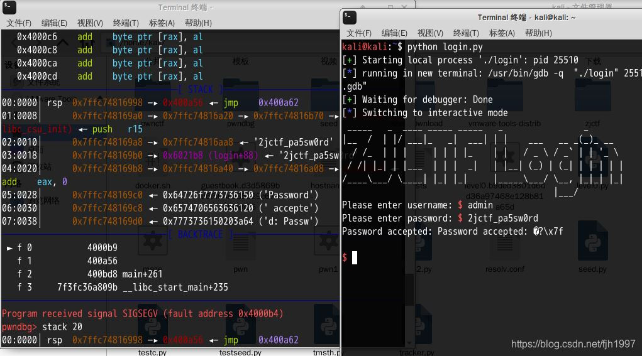Click '4000b9' in frame f 0
The height and width of the screenshot is (356, 642).
102,247
